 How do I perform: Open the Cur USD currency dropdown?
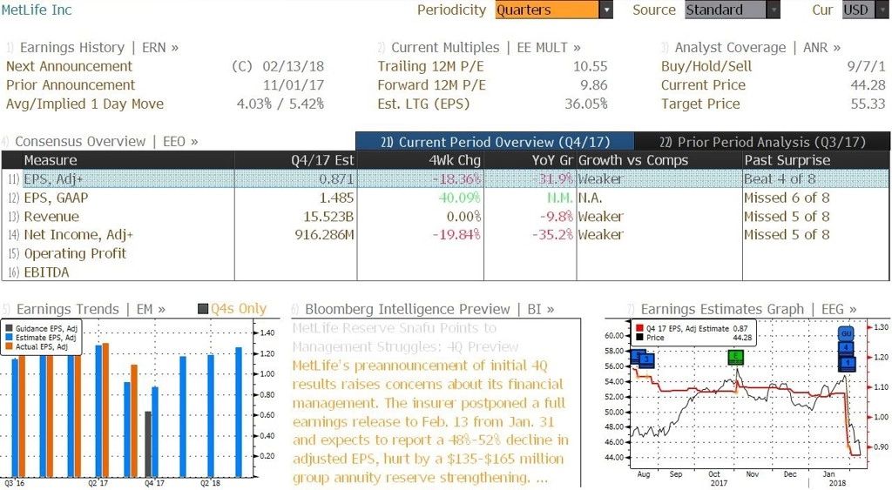(x=866, y=10)
